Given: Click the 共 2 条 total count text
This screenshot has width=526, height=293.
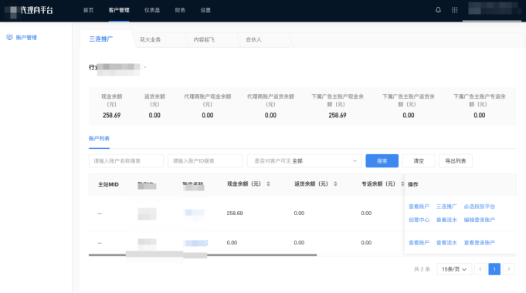Looking at the screenshot, I should coord(422,269).
